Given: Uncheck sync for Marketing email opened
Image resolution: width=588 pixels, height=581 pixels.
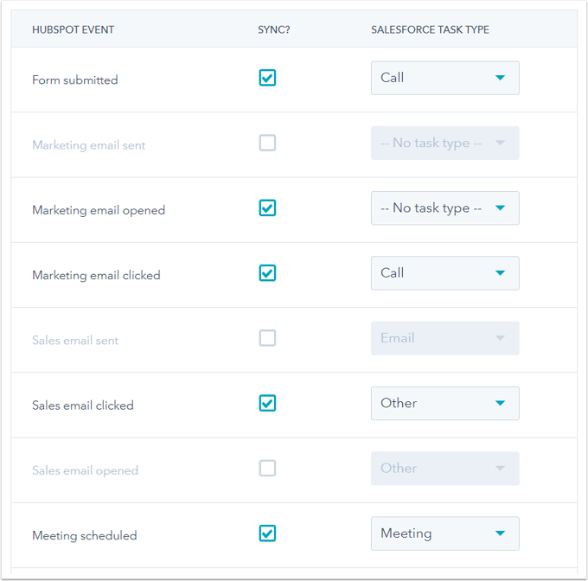Looking at the screenshot, I should pos(267,208).
